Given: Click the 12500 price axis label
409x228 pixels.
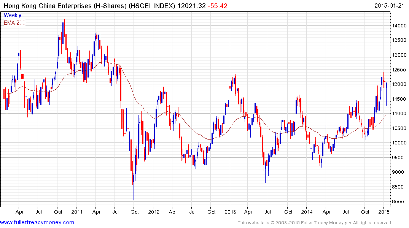Looking at the screenshot, I should click(x=399, y=70).
